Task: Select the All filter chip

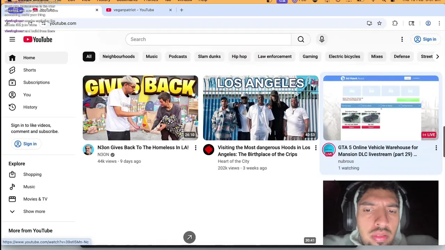Action: tap(89, 56)
